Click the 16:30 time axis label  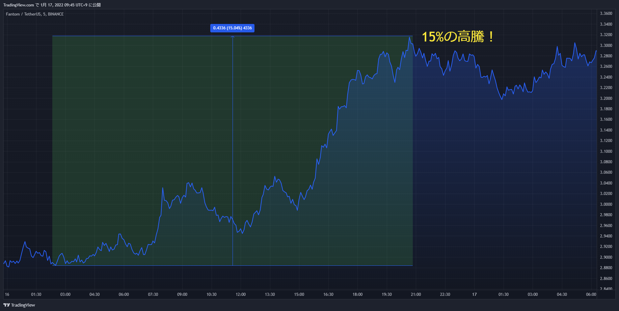click(328, 294)
